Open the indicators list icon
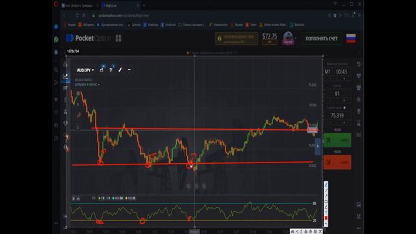Screen dimensions: 416x234 click(x=111, y=70)
